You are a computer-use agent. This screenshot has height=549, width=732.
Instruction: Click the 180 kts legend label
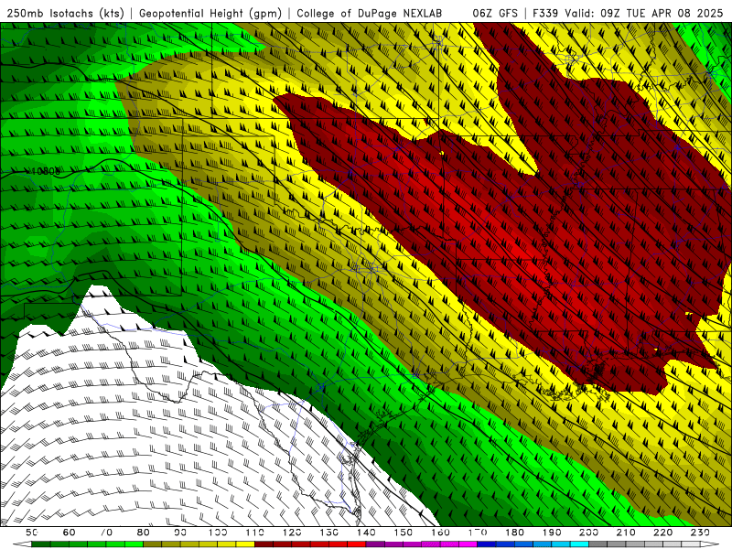coord(514,533)
